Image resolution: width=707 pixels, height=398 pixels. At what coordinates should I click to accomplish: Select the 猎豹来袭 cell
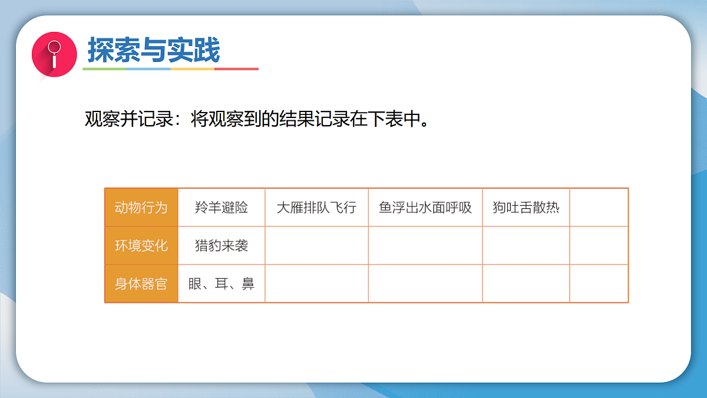coord(222,246)
